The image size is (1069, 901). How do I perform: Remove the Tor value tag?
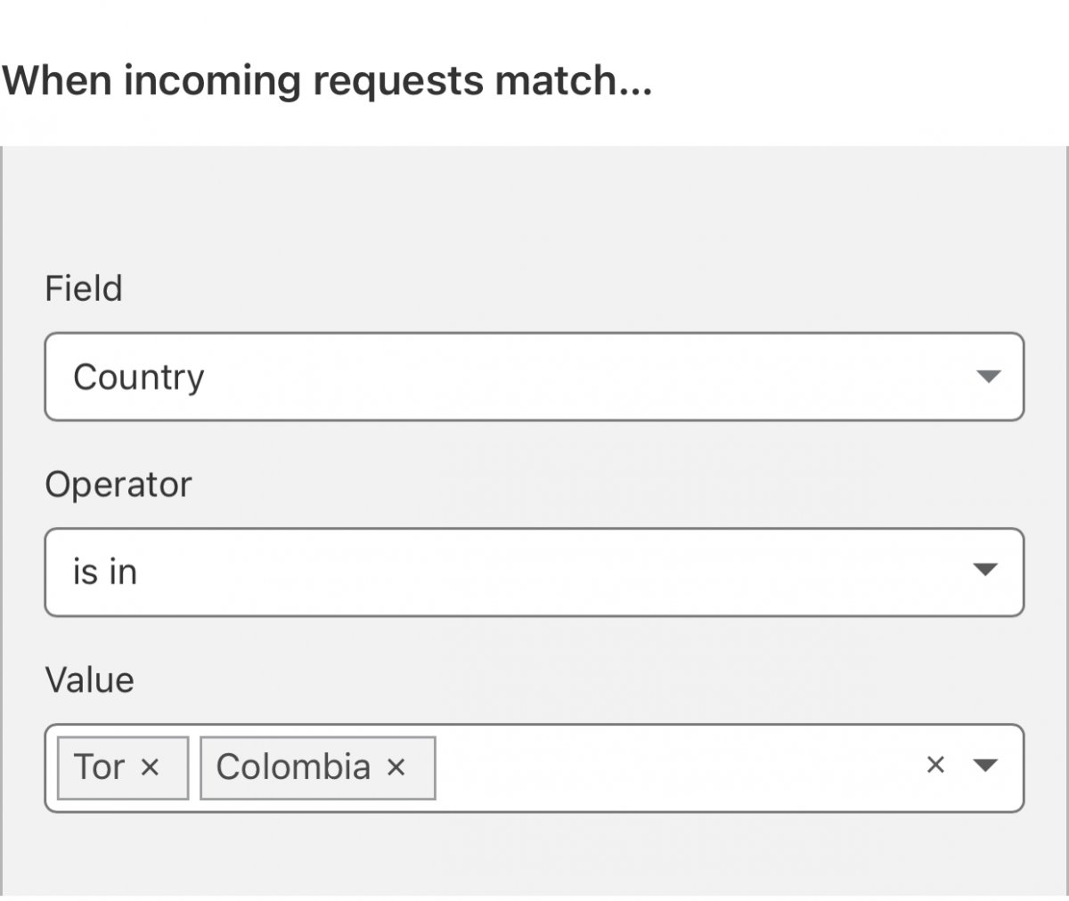[x=151, y=767]
